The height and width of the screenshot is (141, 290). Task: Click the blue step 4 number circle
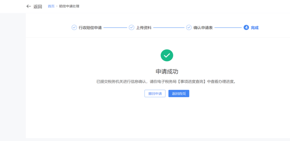point(246,28)
